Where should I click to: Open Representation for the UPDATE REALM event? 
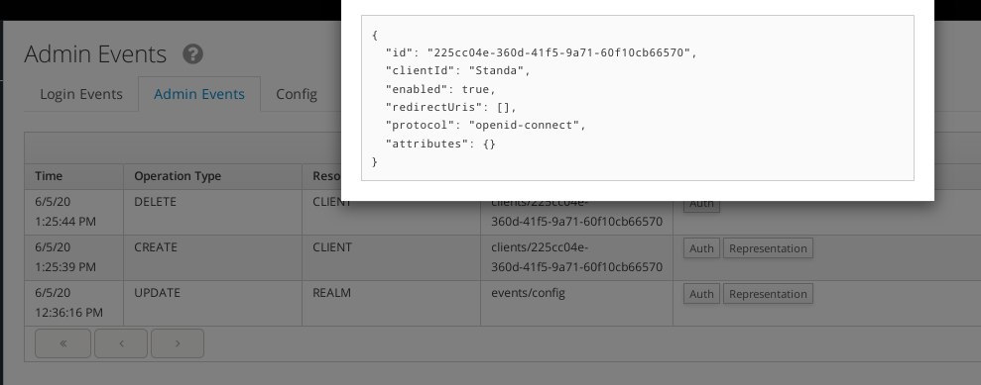[x=768, y=294]
